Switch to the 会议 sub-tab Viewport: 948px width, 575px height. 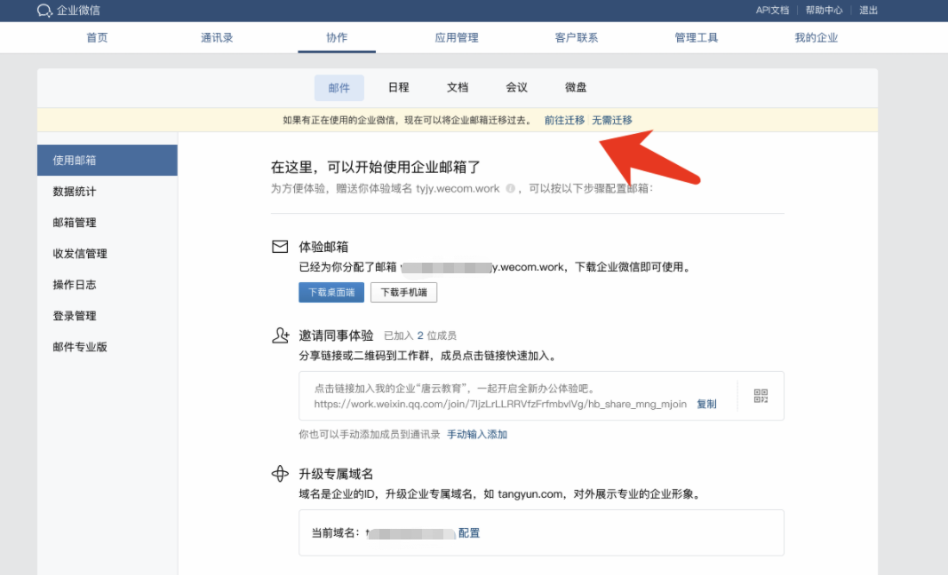(x=516, y=88)
